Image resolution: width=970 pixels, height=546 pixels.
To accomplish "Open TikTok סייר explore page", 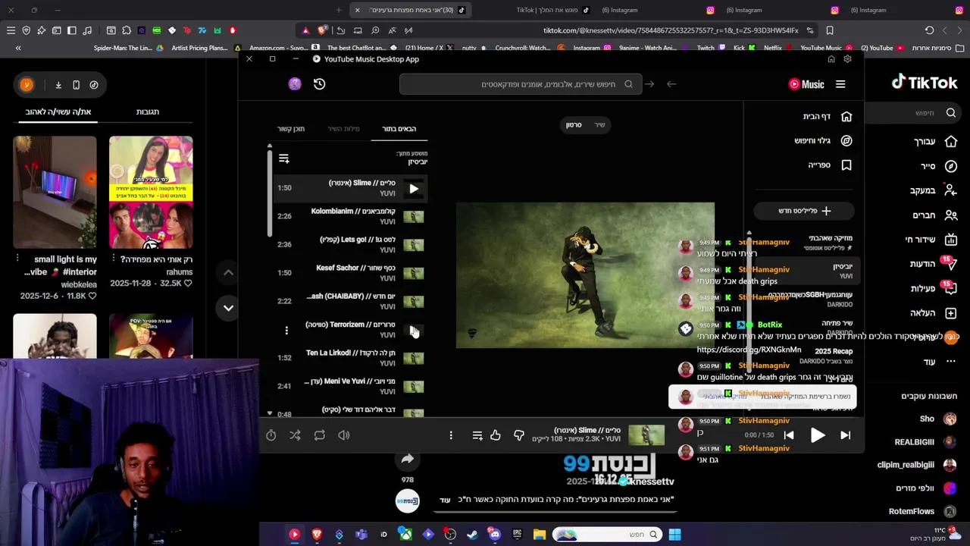I will (x=939, y=166).
